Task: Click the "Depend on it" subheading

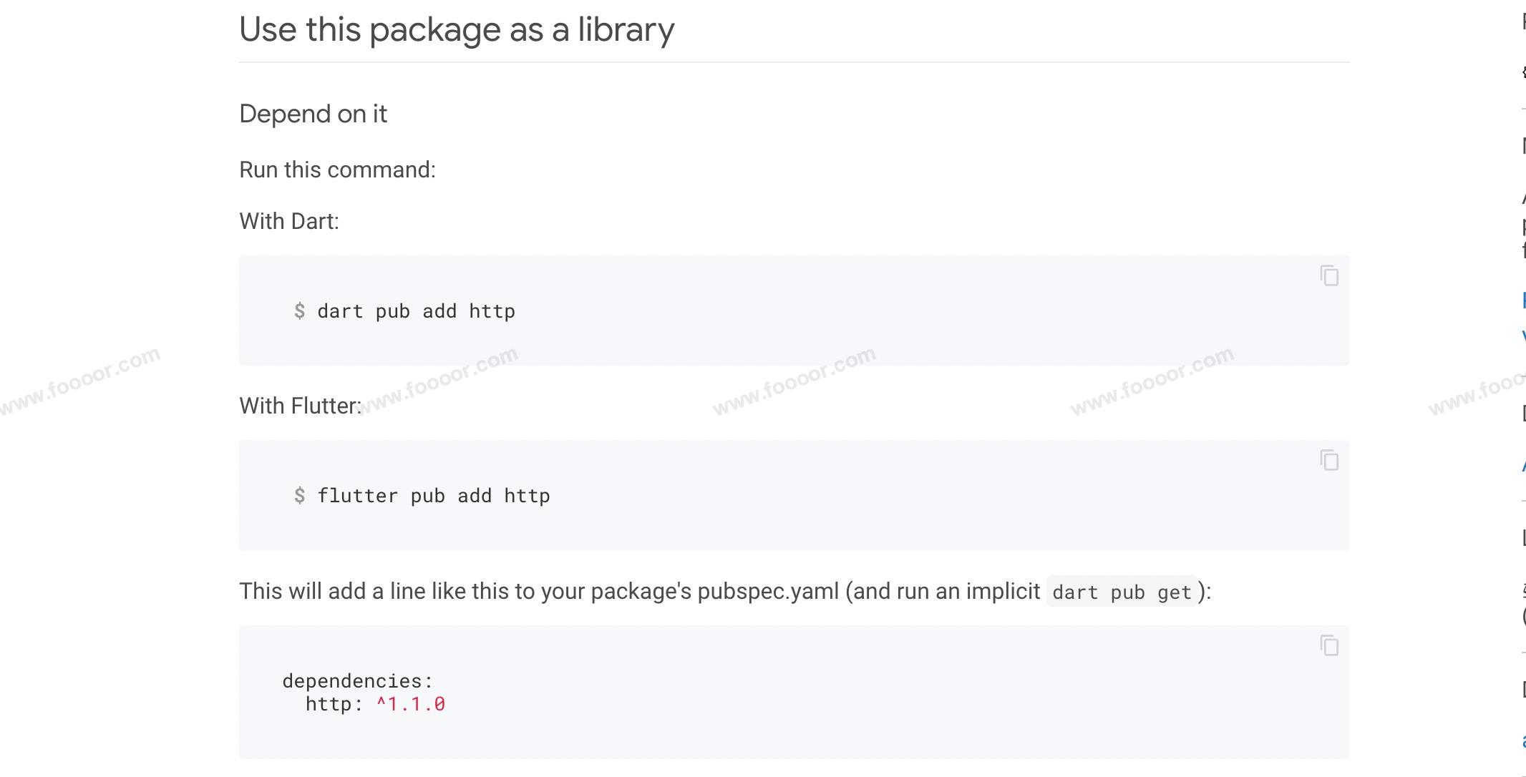Action: pyautogui.click(x=313, y=114)
